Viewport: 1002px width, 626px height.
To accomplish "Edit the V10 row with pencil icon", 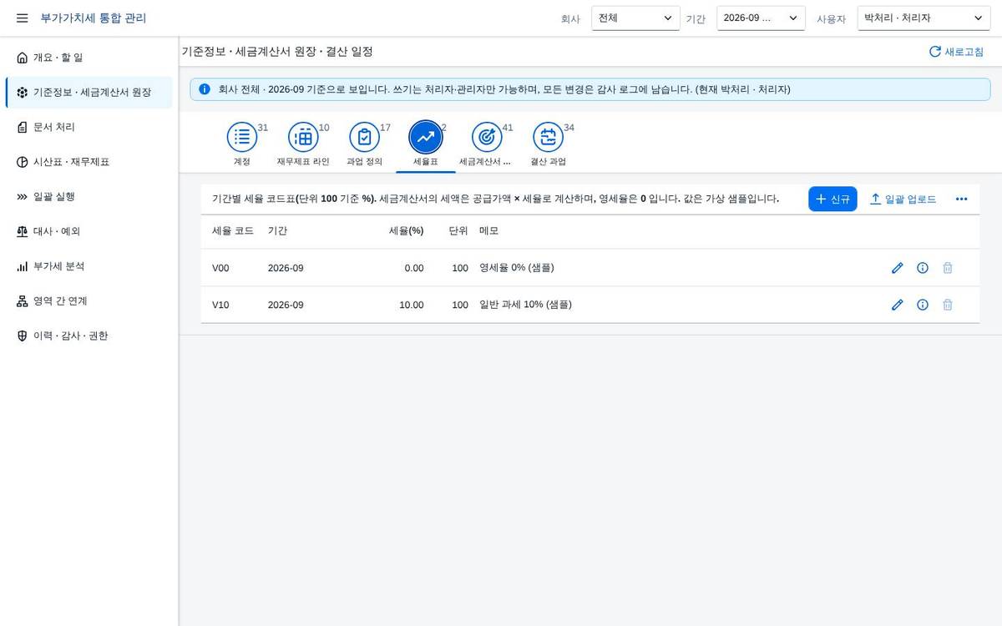I will click(898, 305).
